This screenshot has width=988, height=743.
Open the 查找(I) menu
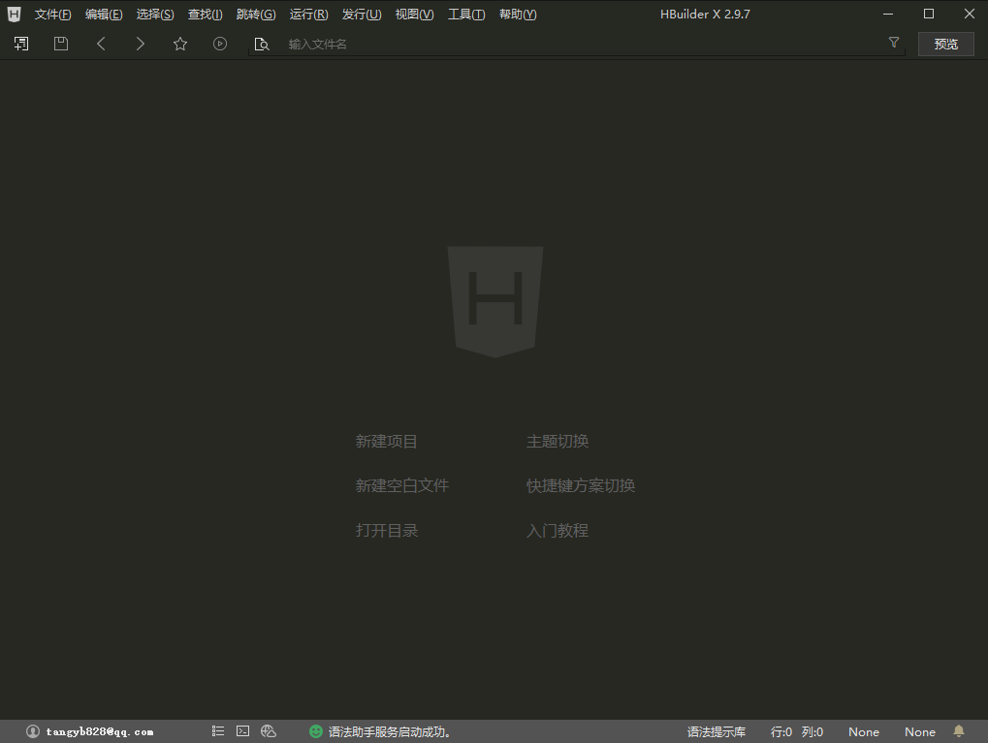click(x=206, y=14)
